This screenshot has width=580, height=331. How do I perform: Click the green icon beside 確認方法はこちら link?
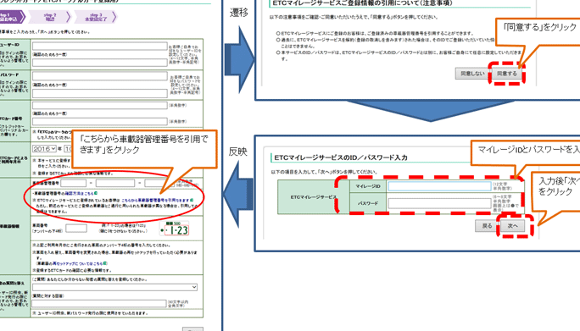96,193
